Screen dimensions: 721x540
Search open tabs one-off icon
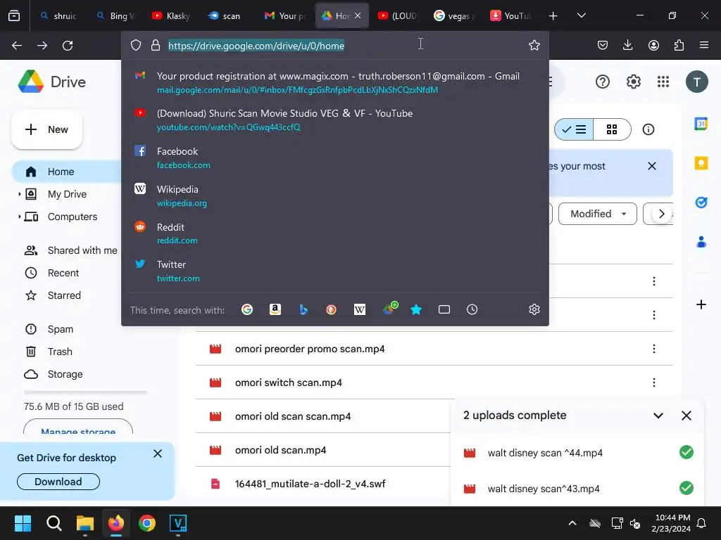tap(444, 309)
